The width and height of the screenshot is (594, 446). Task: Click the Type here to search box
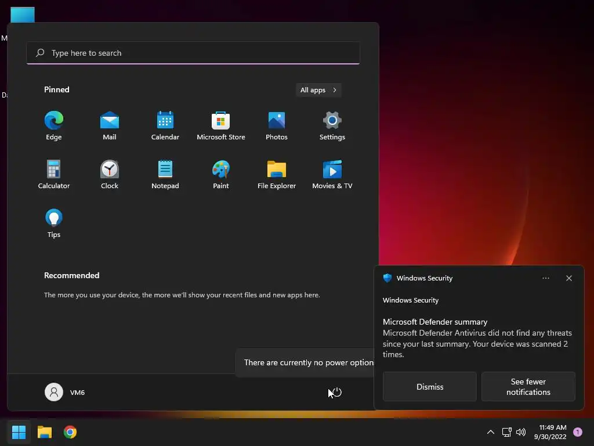tap(193, 53)
